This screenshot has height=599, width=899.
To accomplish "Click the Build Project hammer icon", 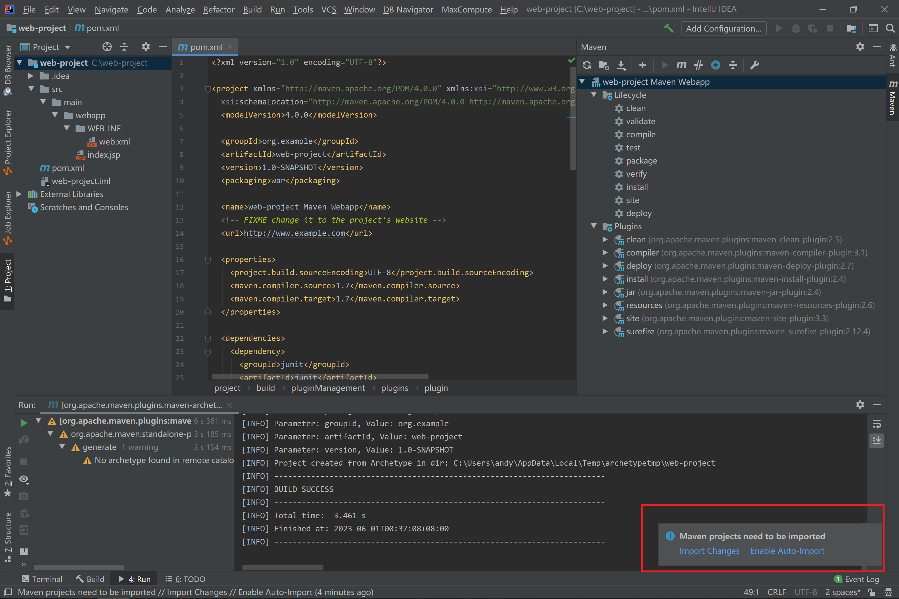I will [x=669, y=28].
